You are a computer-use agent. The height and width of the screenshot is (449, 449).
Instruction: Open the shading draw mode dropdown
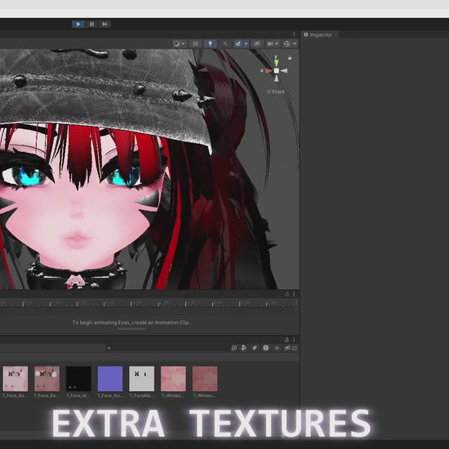point(180,43)
